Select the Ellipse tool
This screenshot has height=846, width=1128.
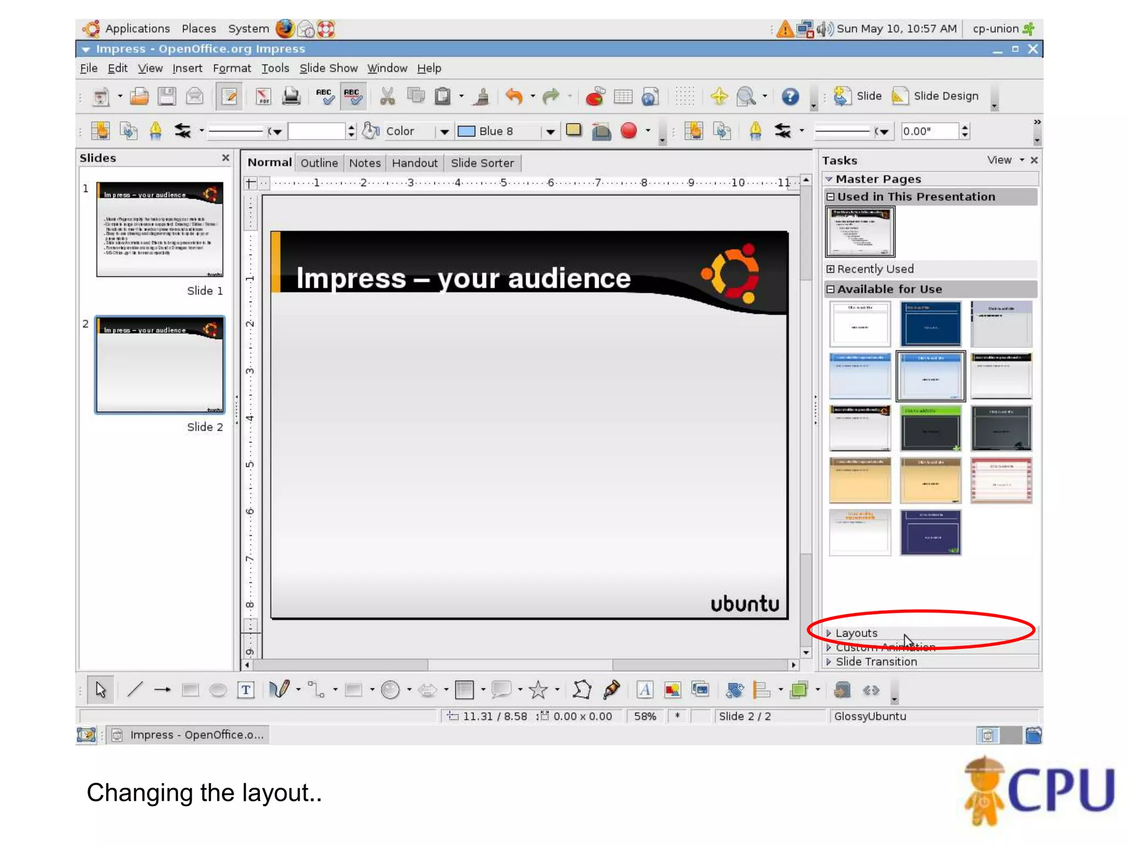pyautogui.click(x=218, y=690)
